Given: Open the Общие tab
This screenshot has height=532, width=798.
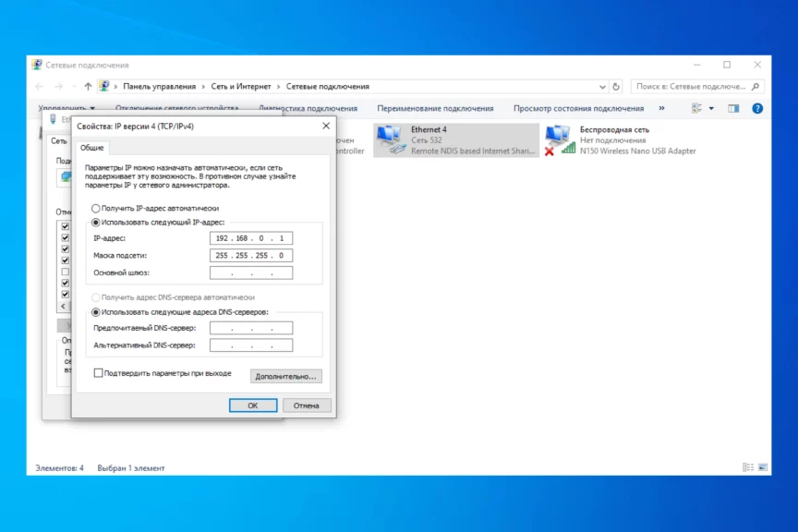Looking at the screenshot, I should (91, 148).
